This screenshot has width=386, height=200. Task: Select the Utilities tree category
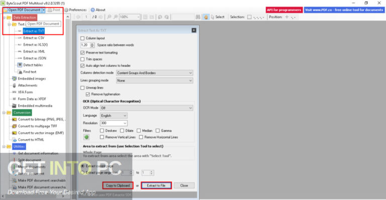pos(19,147)
